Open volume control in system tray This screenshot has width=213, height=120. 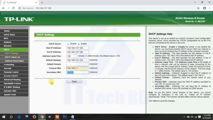(x=192, y=117)
